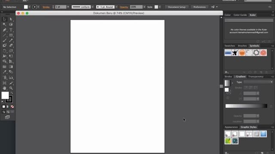
Task: Open stroke color dropdown in control bar
Action: [x=38, y=7]
